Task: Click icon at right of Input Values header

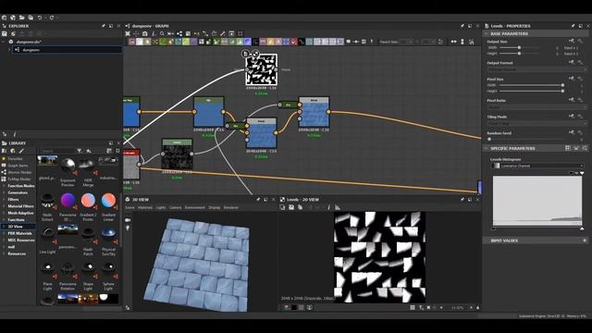Action: coord(585,240)
